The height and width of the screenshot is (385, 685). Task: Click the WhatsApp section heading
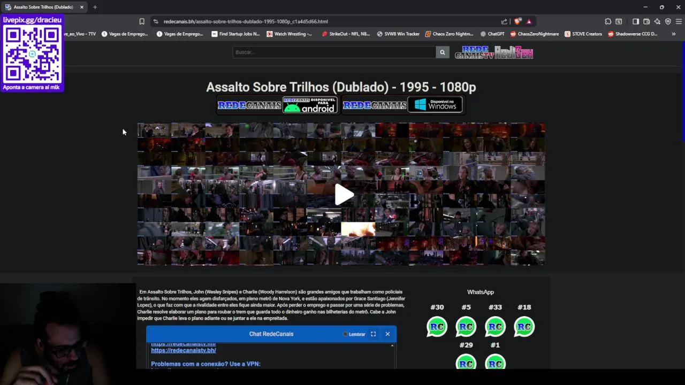click(x=481, y=292)
